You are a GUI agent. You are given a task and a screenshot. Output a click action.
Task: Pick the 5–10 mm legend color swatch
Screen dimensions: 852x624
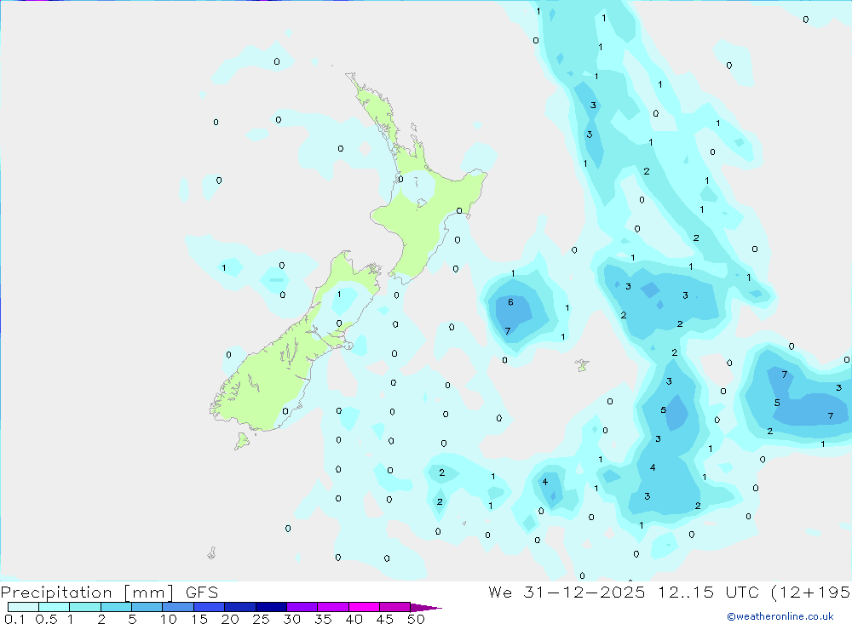pos(147,607)
